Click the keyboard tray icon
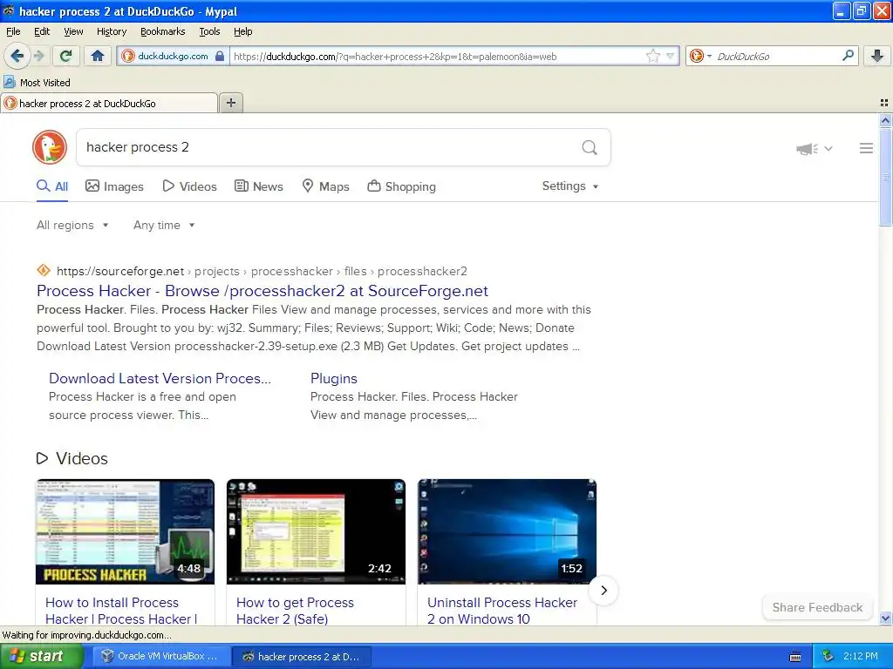The height and width of the screenshot is (669, 893). (x=795, y=657)
